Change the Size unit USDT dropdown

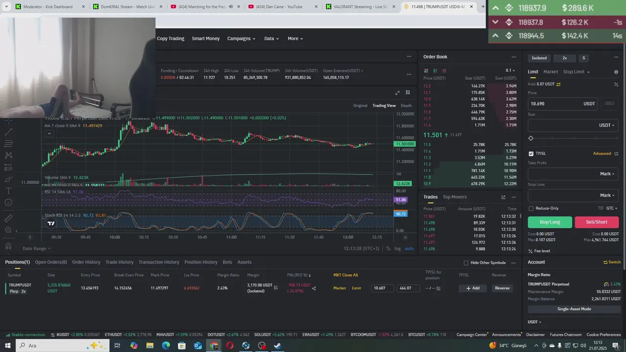click(607, 125)
